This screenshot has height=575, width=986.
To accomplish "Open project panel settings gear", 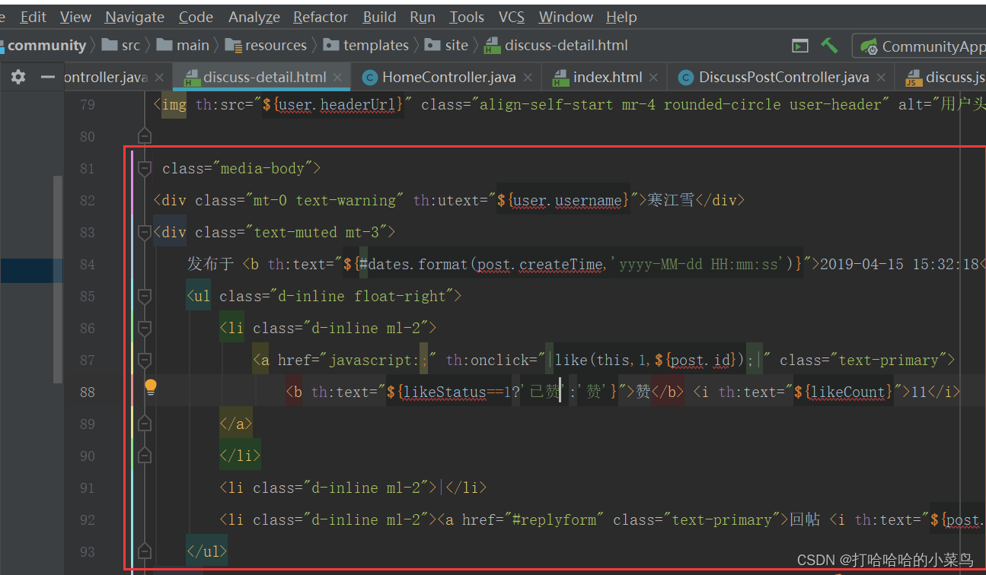I will point(18,77).
